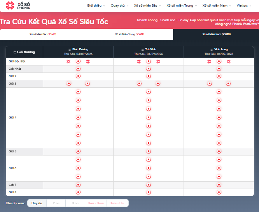The width and height of the screenshot is (259, 212).
Task: Click Vĩnh Long Giải Đặc Biệt right star icon
Action: click(229, 62)
